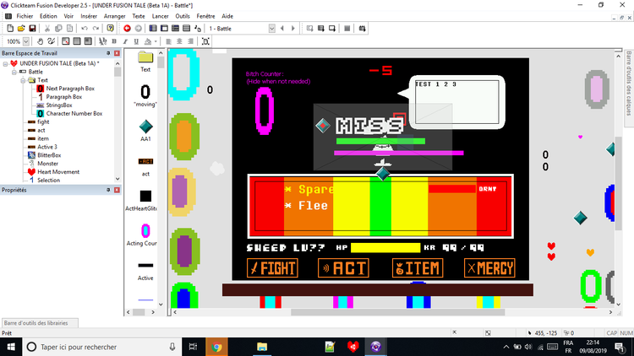Toggle italic text formatting
This screenshot has width=634, height=356.
click(125, 41)
